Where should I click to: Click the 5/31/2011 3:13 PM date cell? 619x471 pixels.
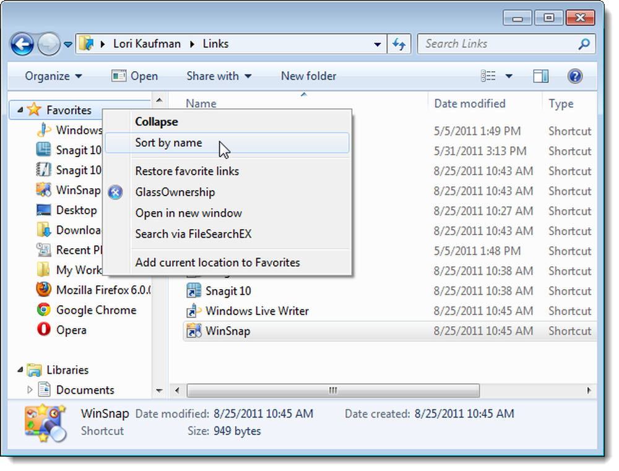coord(480,151)
